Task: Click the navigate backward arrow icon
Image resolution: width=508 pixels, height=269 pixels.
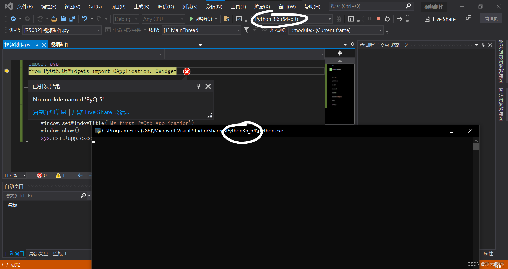Action: click(x=13, y=19)
